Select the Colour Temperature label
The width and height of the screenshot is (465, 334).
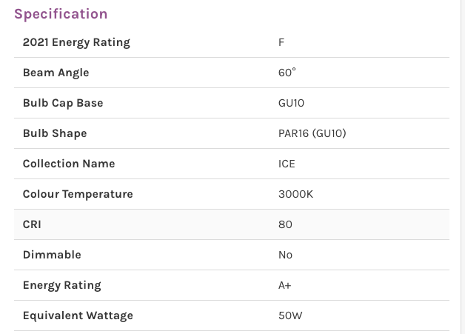coord(78,194)
